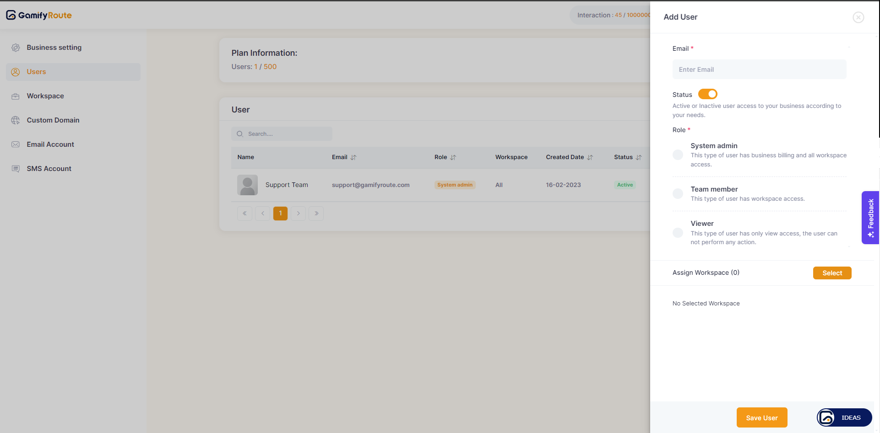This screenshot has width=880, height=433.
Task: Click Select to assign a workspace
Action: (x=832, y=273)
